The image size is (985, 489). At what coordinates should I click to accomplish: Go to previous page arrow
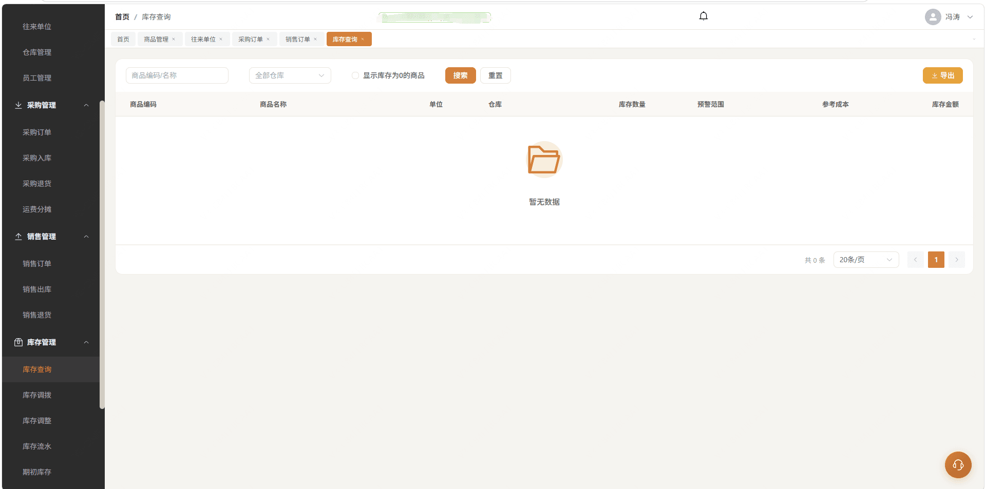(915, 260)
